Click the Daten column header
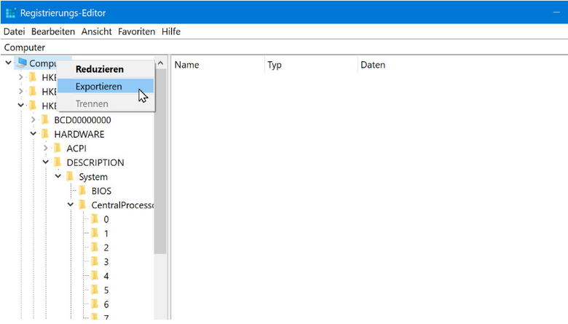Viewport: 568px width, 324px height. pos(372,65)
